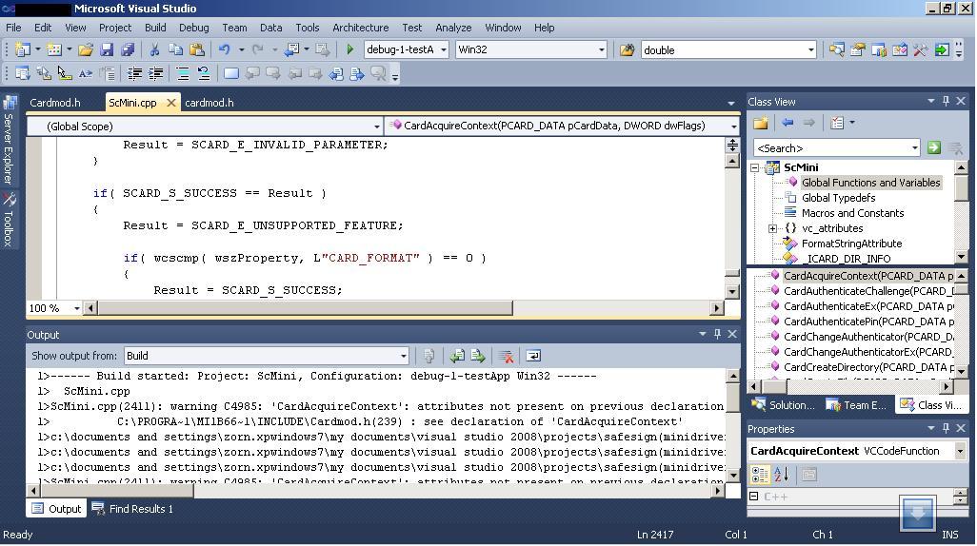Open the Architecture menu
The width and height of the screenshot is (977, 546).
click(x=360, y=28)
